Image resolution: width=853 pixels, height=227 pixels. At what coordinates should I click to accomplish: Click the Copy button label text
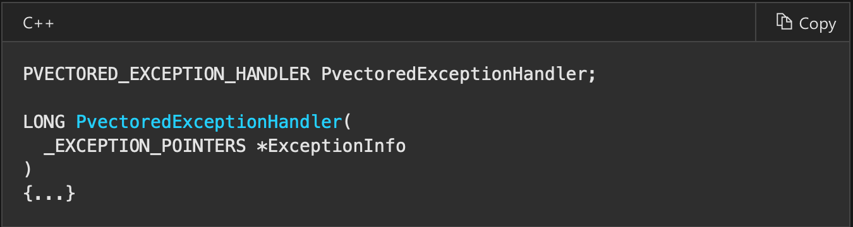coord(818,23)
